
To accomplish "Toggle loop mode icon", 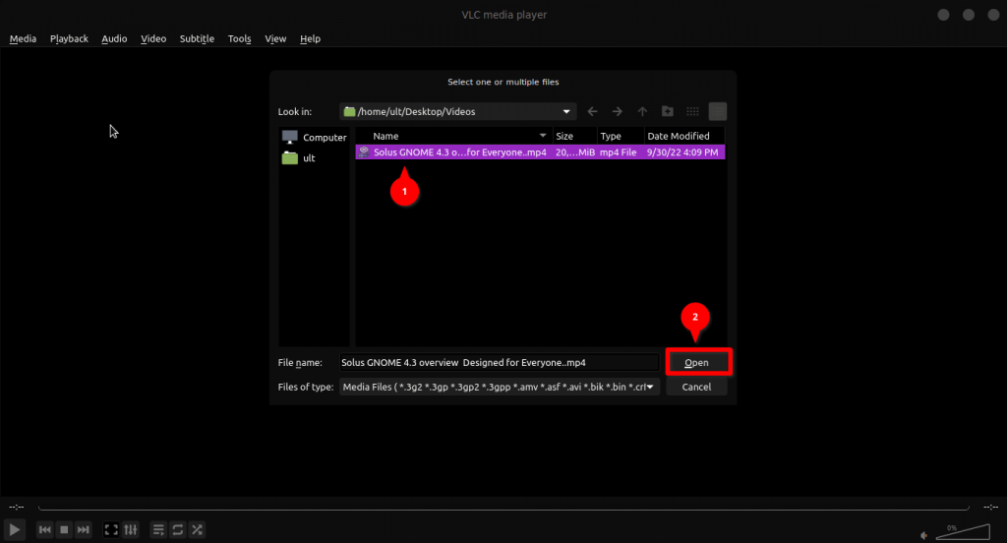I will click(x=178, y=529).
